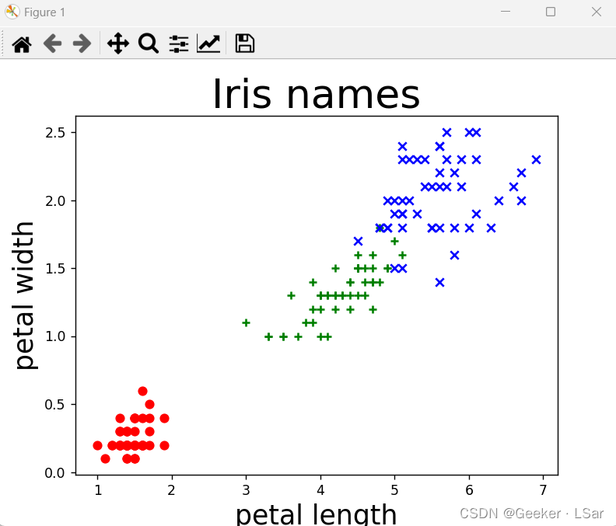
Task: Click the y-axis tick label 1.0
Action: (55, 336)
